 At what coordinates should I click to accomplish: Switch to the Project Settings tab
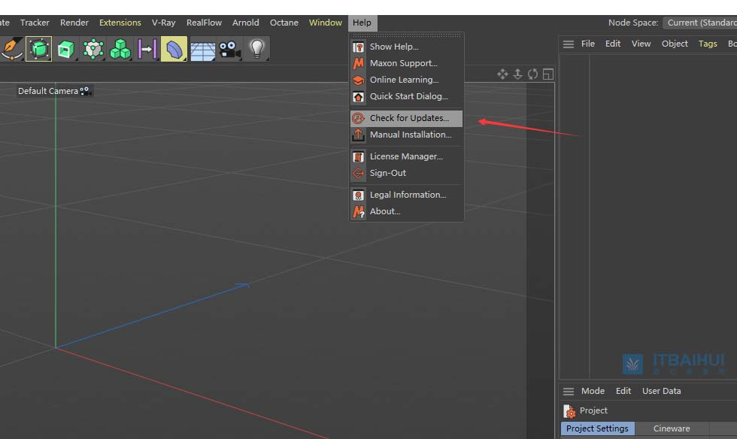pos(597,428)
